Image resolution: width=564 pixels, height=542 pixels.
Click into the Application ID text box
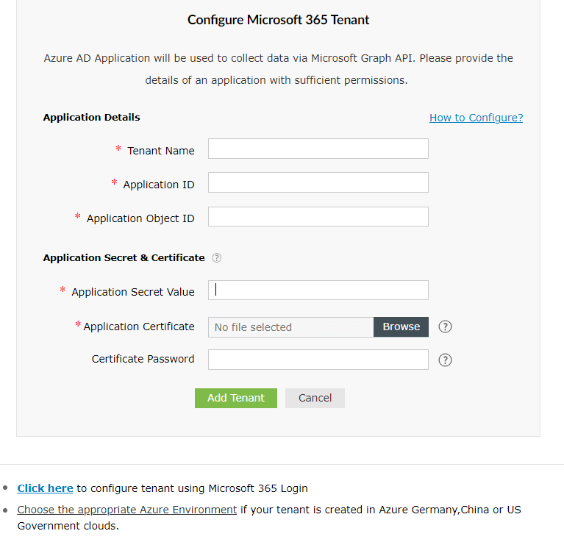[x=318, y=182]
